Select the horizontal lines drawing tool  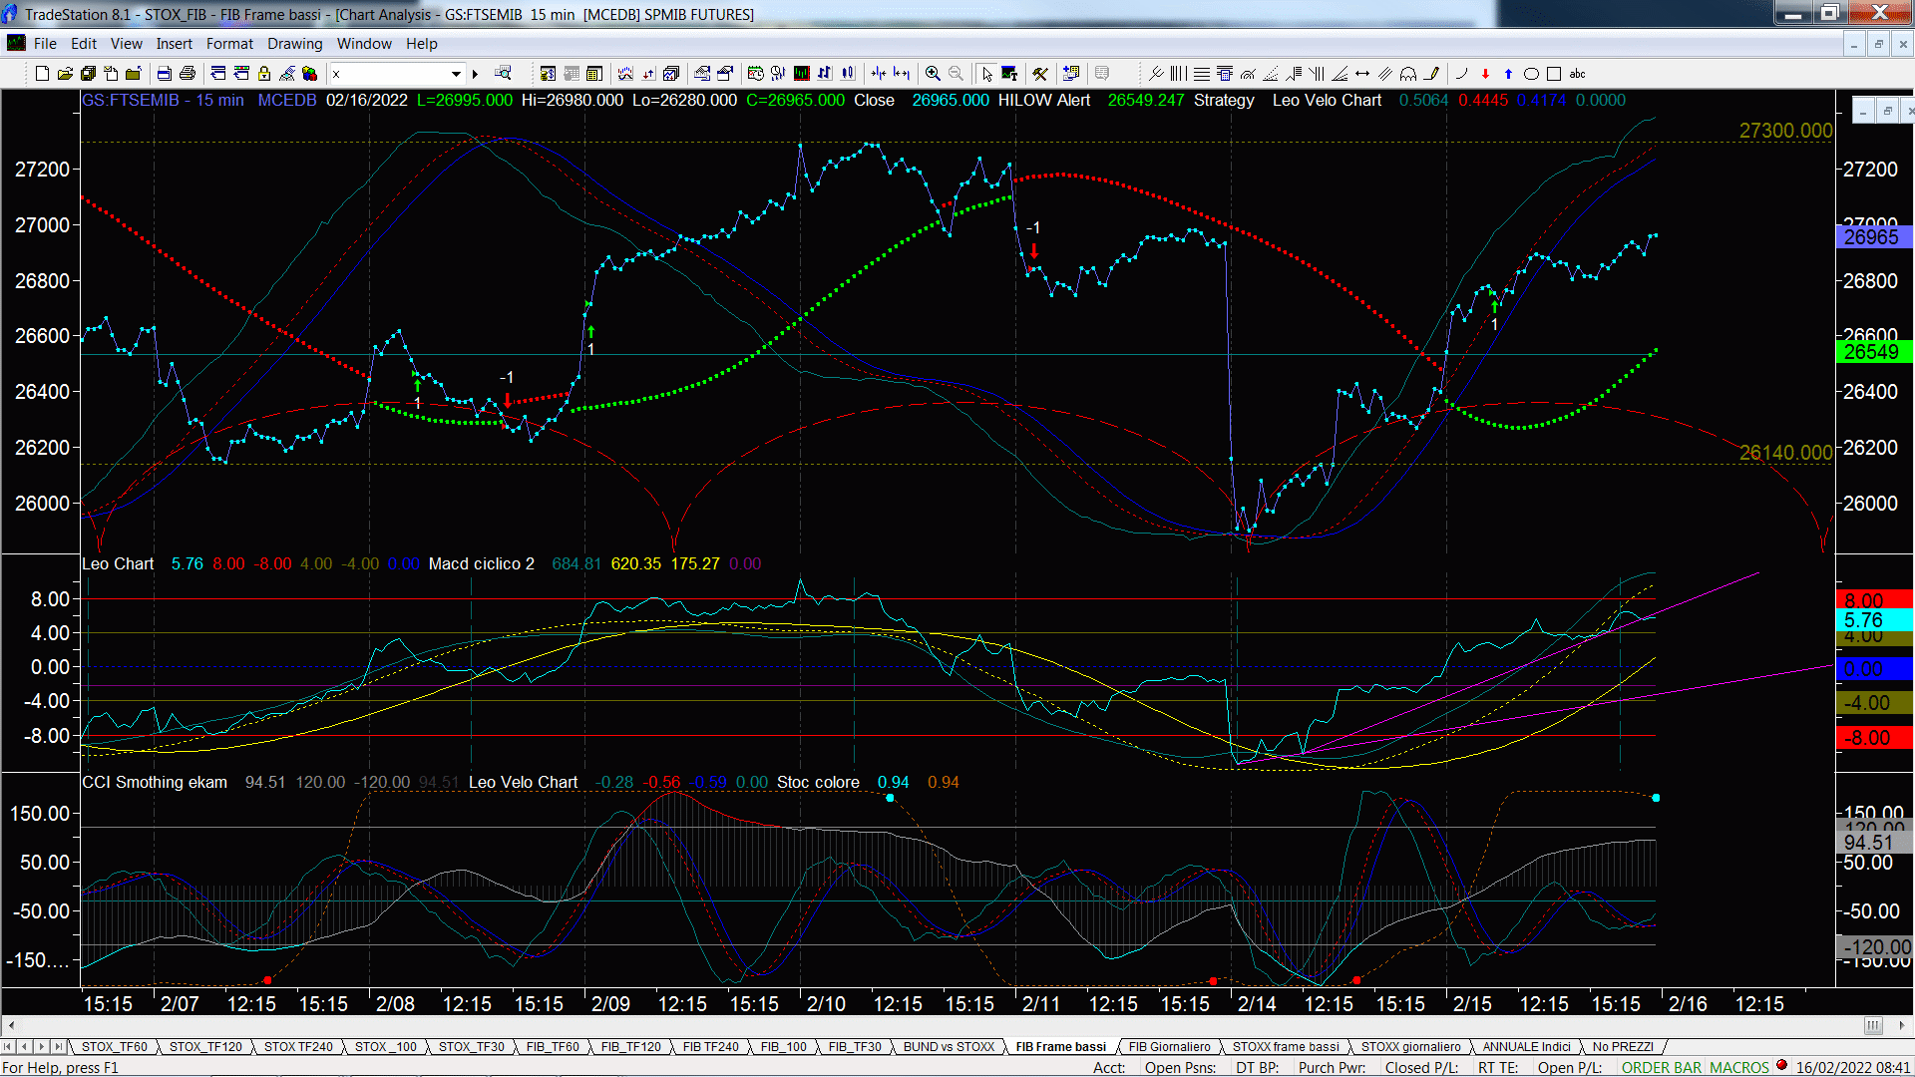click(x=1202, y=74)
